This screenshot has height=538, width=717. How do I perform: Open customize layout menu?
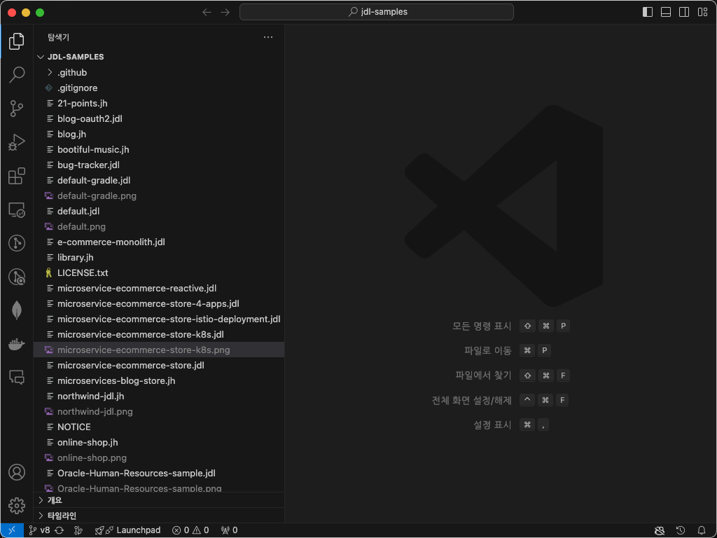[x=703, y=12]
